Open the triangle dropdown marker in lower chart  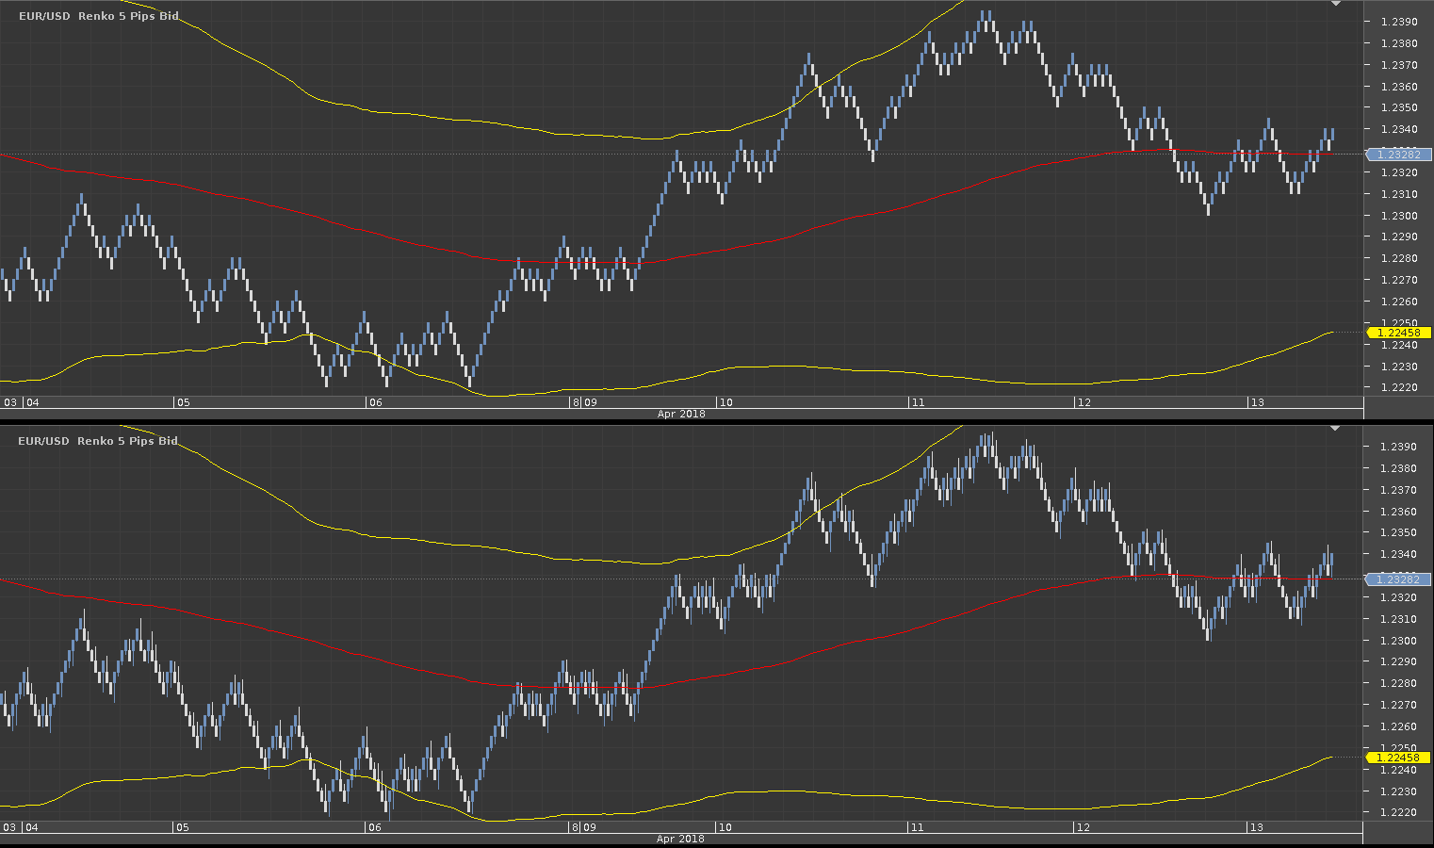pyautogui.click(x=1335, y=429)
